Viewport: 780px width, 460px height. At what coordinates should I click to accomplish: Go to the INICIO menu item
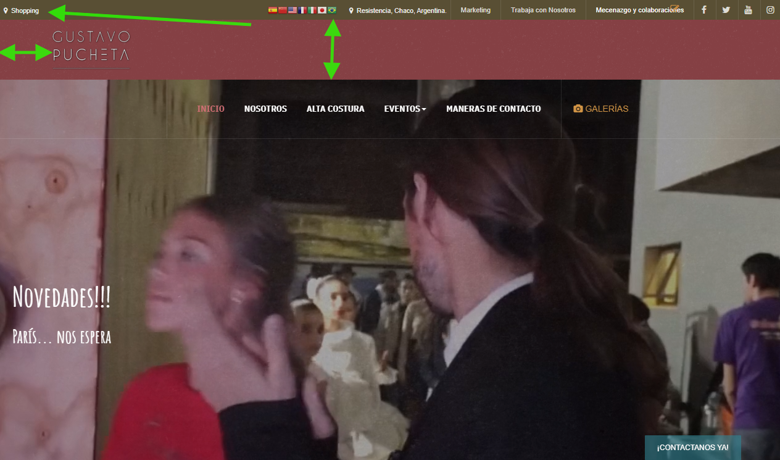[x=211, y=109]
